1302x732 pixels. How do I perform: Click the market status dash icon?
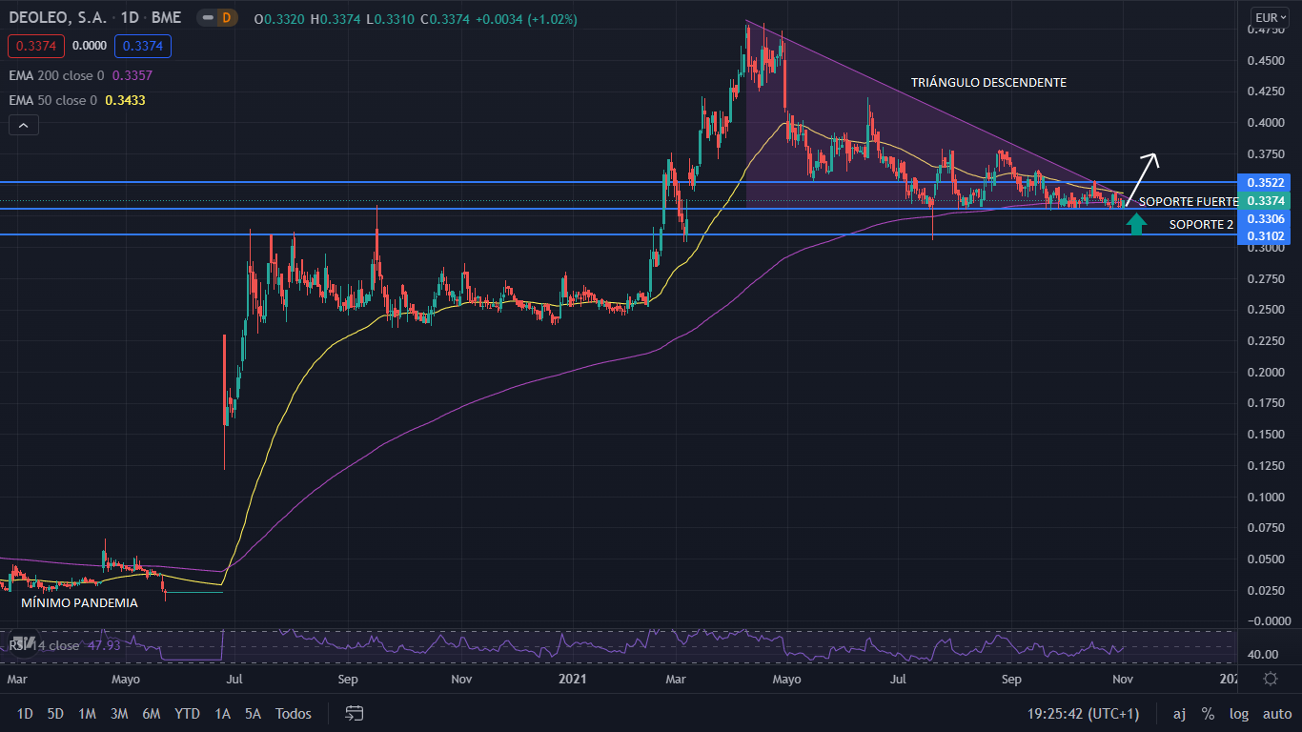(207, 18)
